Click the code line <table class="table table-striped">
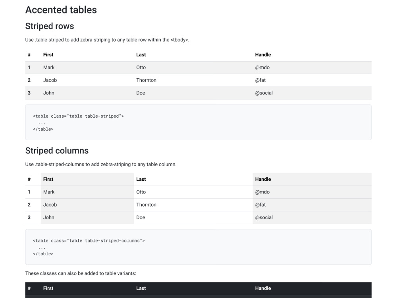The height and width of the screenshot is (298, 397). [78, 116]
